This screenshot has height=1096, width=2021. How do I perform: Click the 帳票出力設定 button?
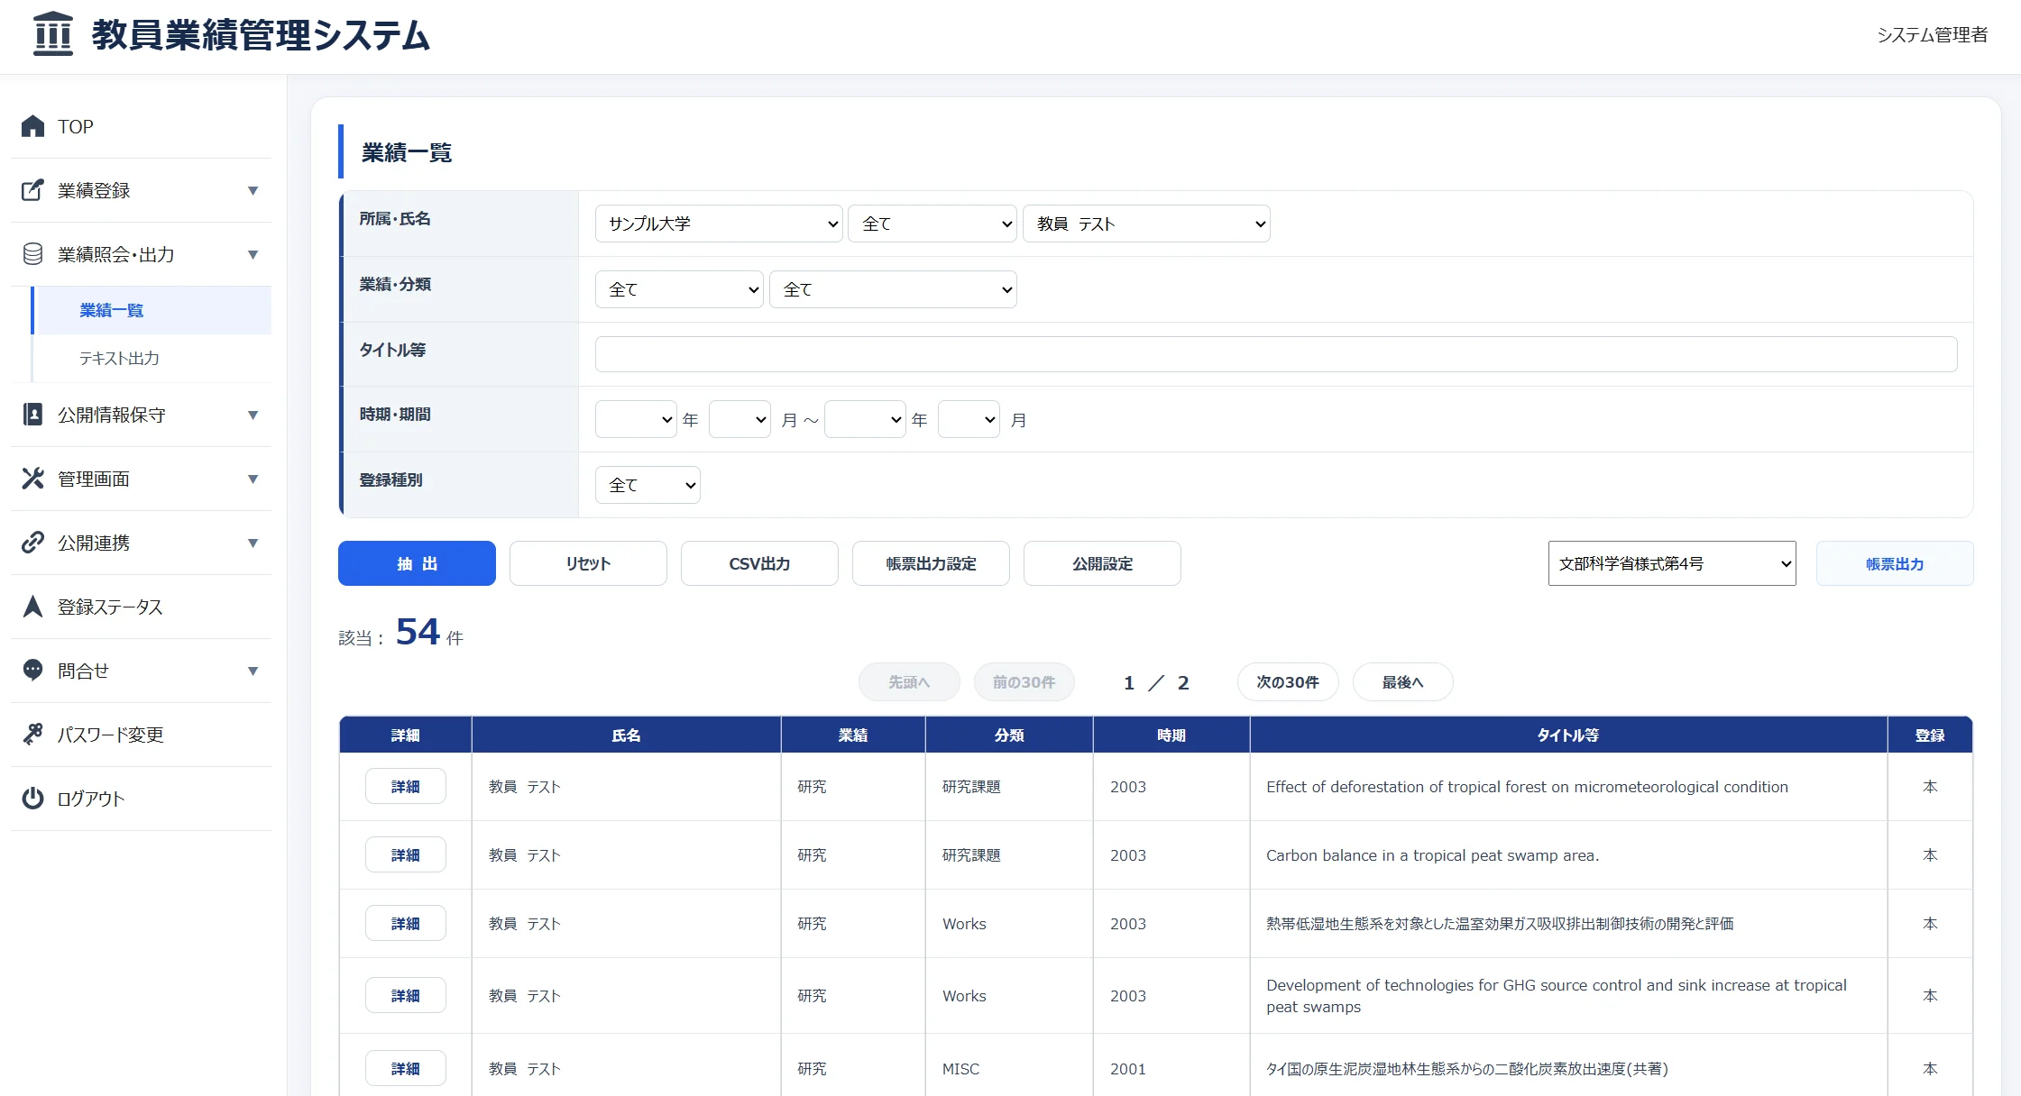click(x=931, y=563)
